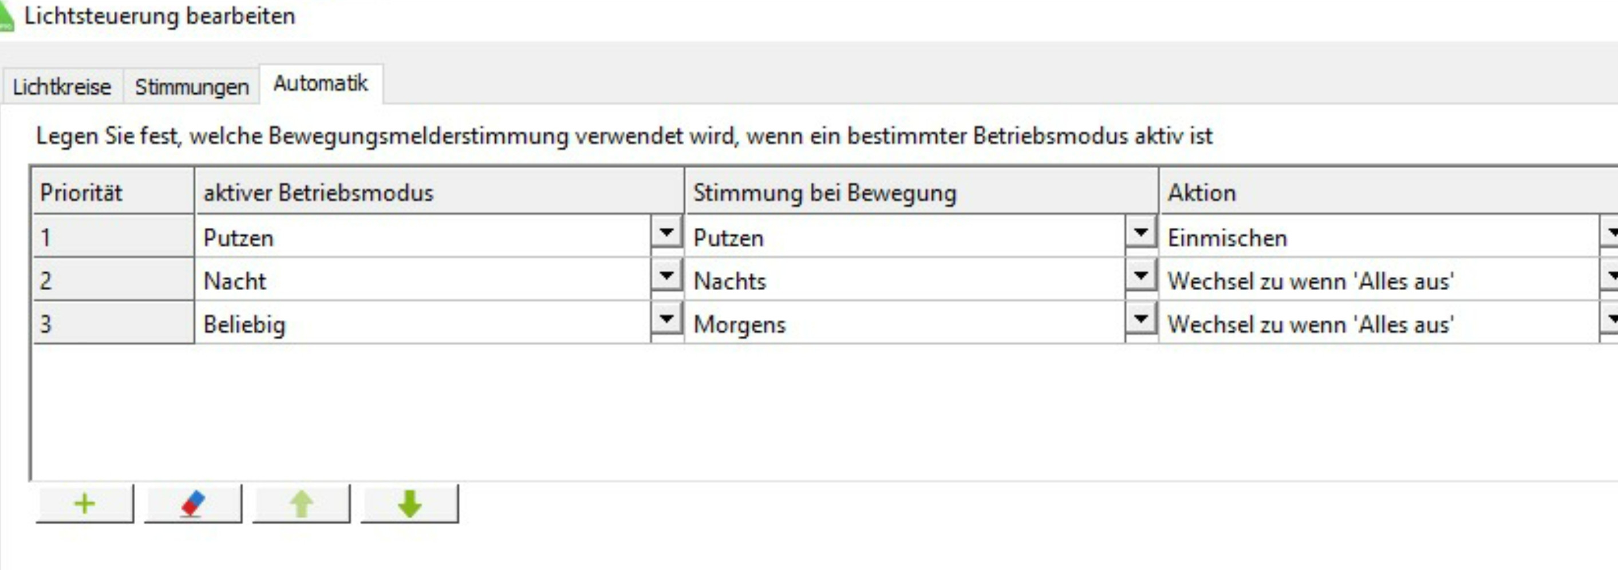
Task: Open the Putzen Stimmung dropdown arrow
Action: [1141, 233]
